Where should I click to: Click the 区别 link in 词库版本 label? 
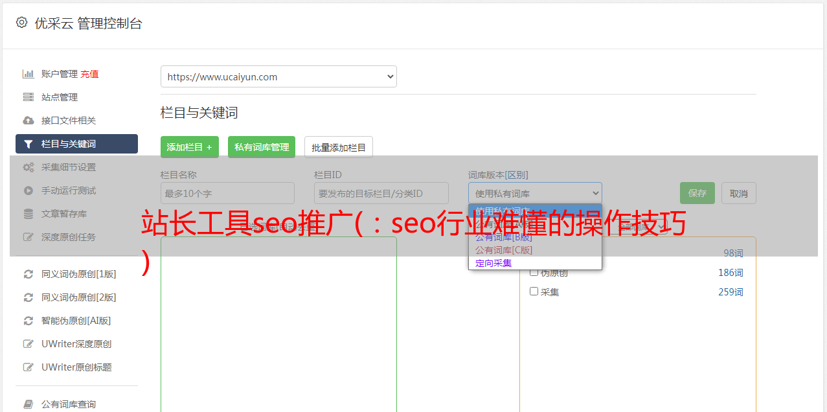517,175
